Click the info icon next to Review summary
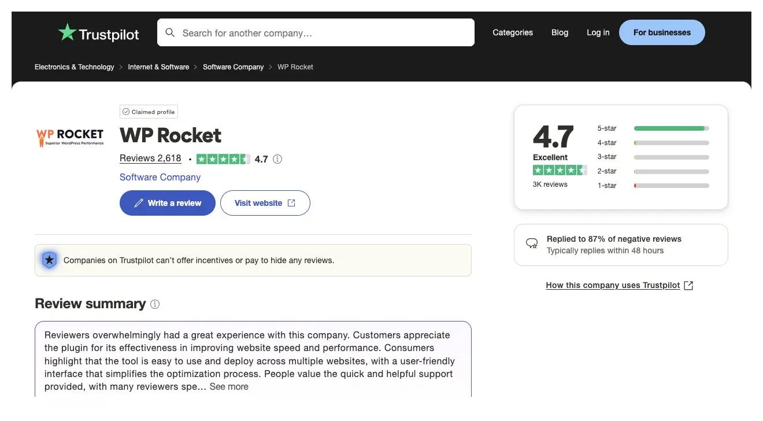 [x=154, y=304]
